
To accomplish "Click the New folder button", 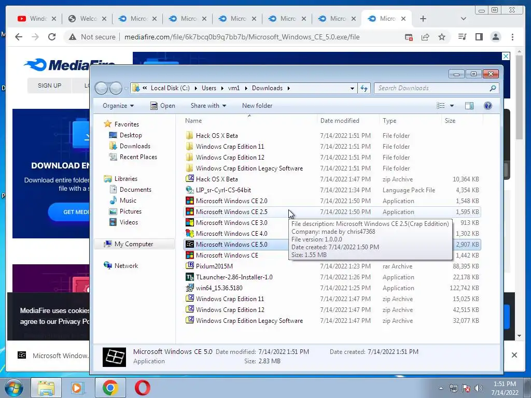I will [x=257, y=106].
